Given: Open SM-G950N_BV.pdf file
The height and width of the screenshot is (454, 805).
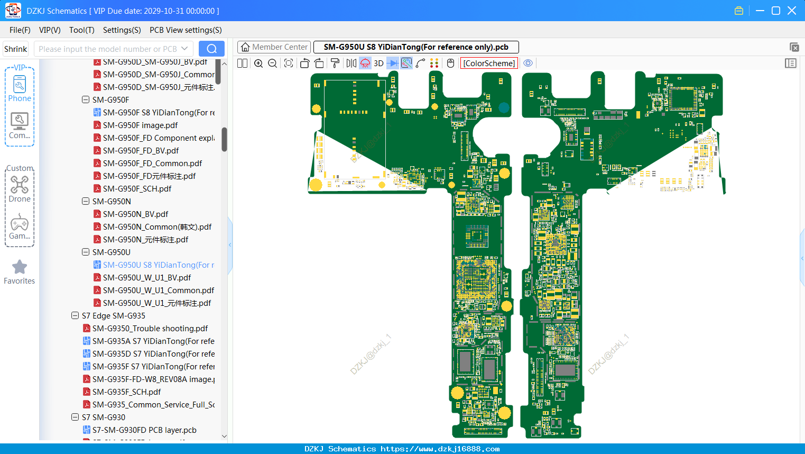Looking at the screenshot, I should click(x=135, y=214).
